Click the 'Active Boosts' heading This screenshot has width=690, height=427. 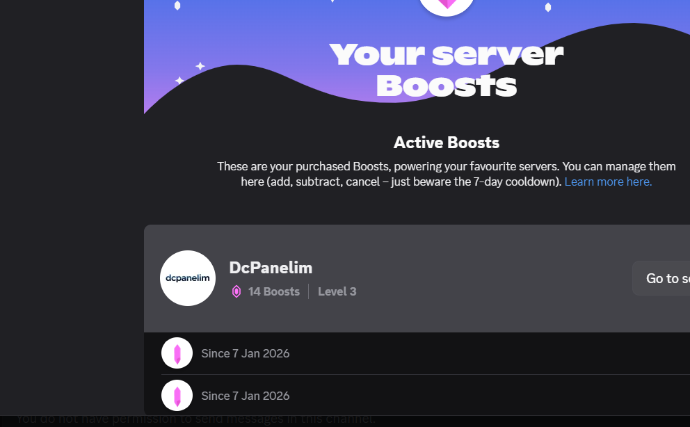click(x=447, y=143)
